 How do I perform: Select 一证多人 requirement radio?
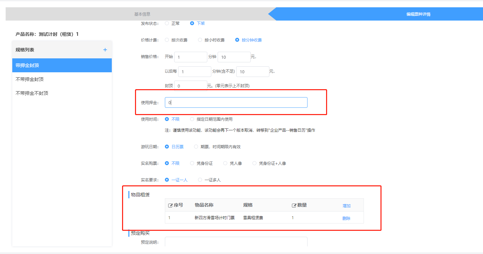pos(200,180)
